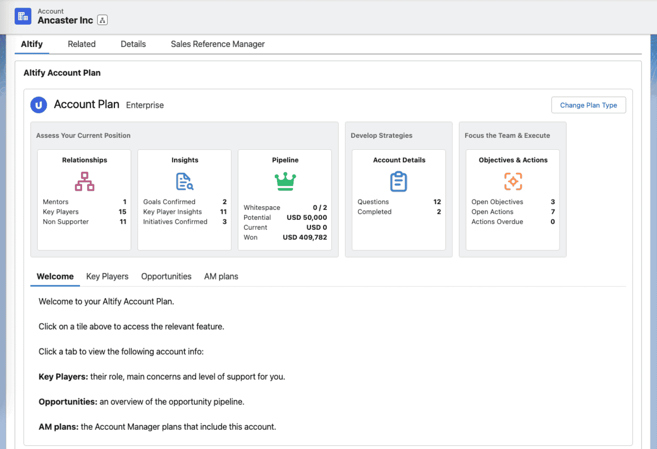
Task: Click the Potential USD 50,000 value
Action: click(307, 218)
